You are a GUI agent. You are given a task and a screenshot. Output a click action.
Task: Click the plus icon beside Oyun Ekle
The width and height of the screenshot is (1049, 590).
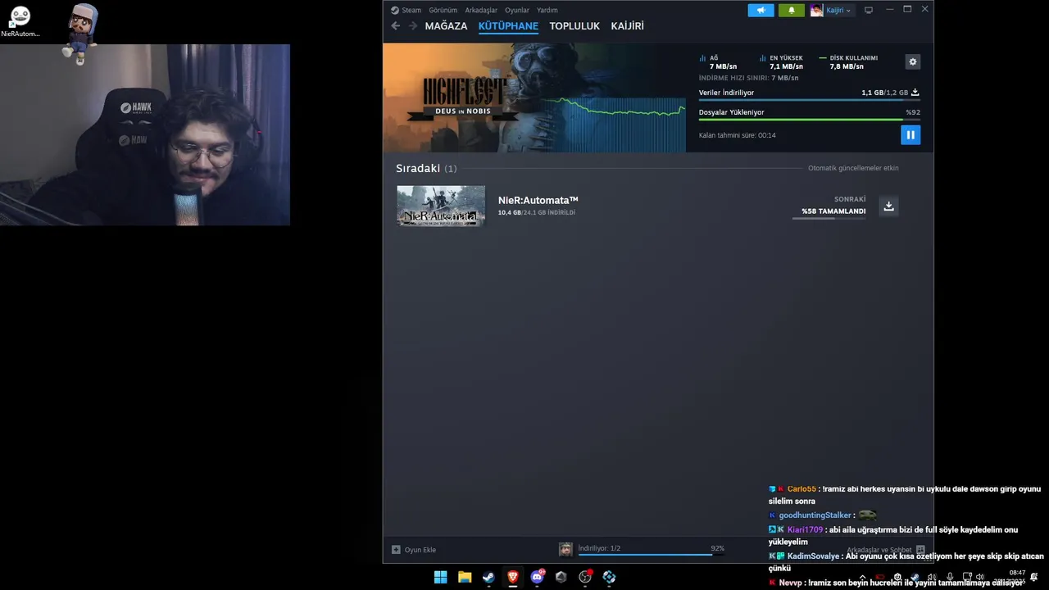pos(396,550)
